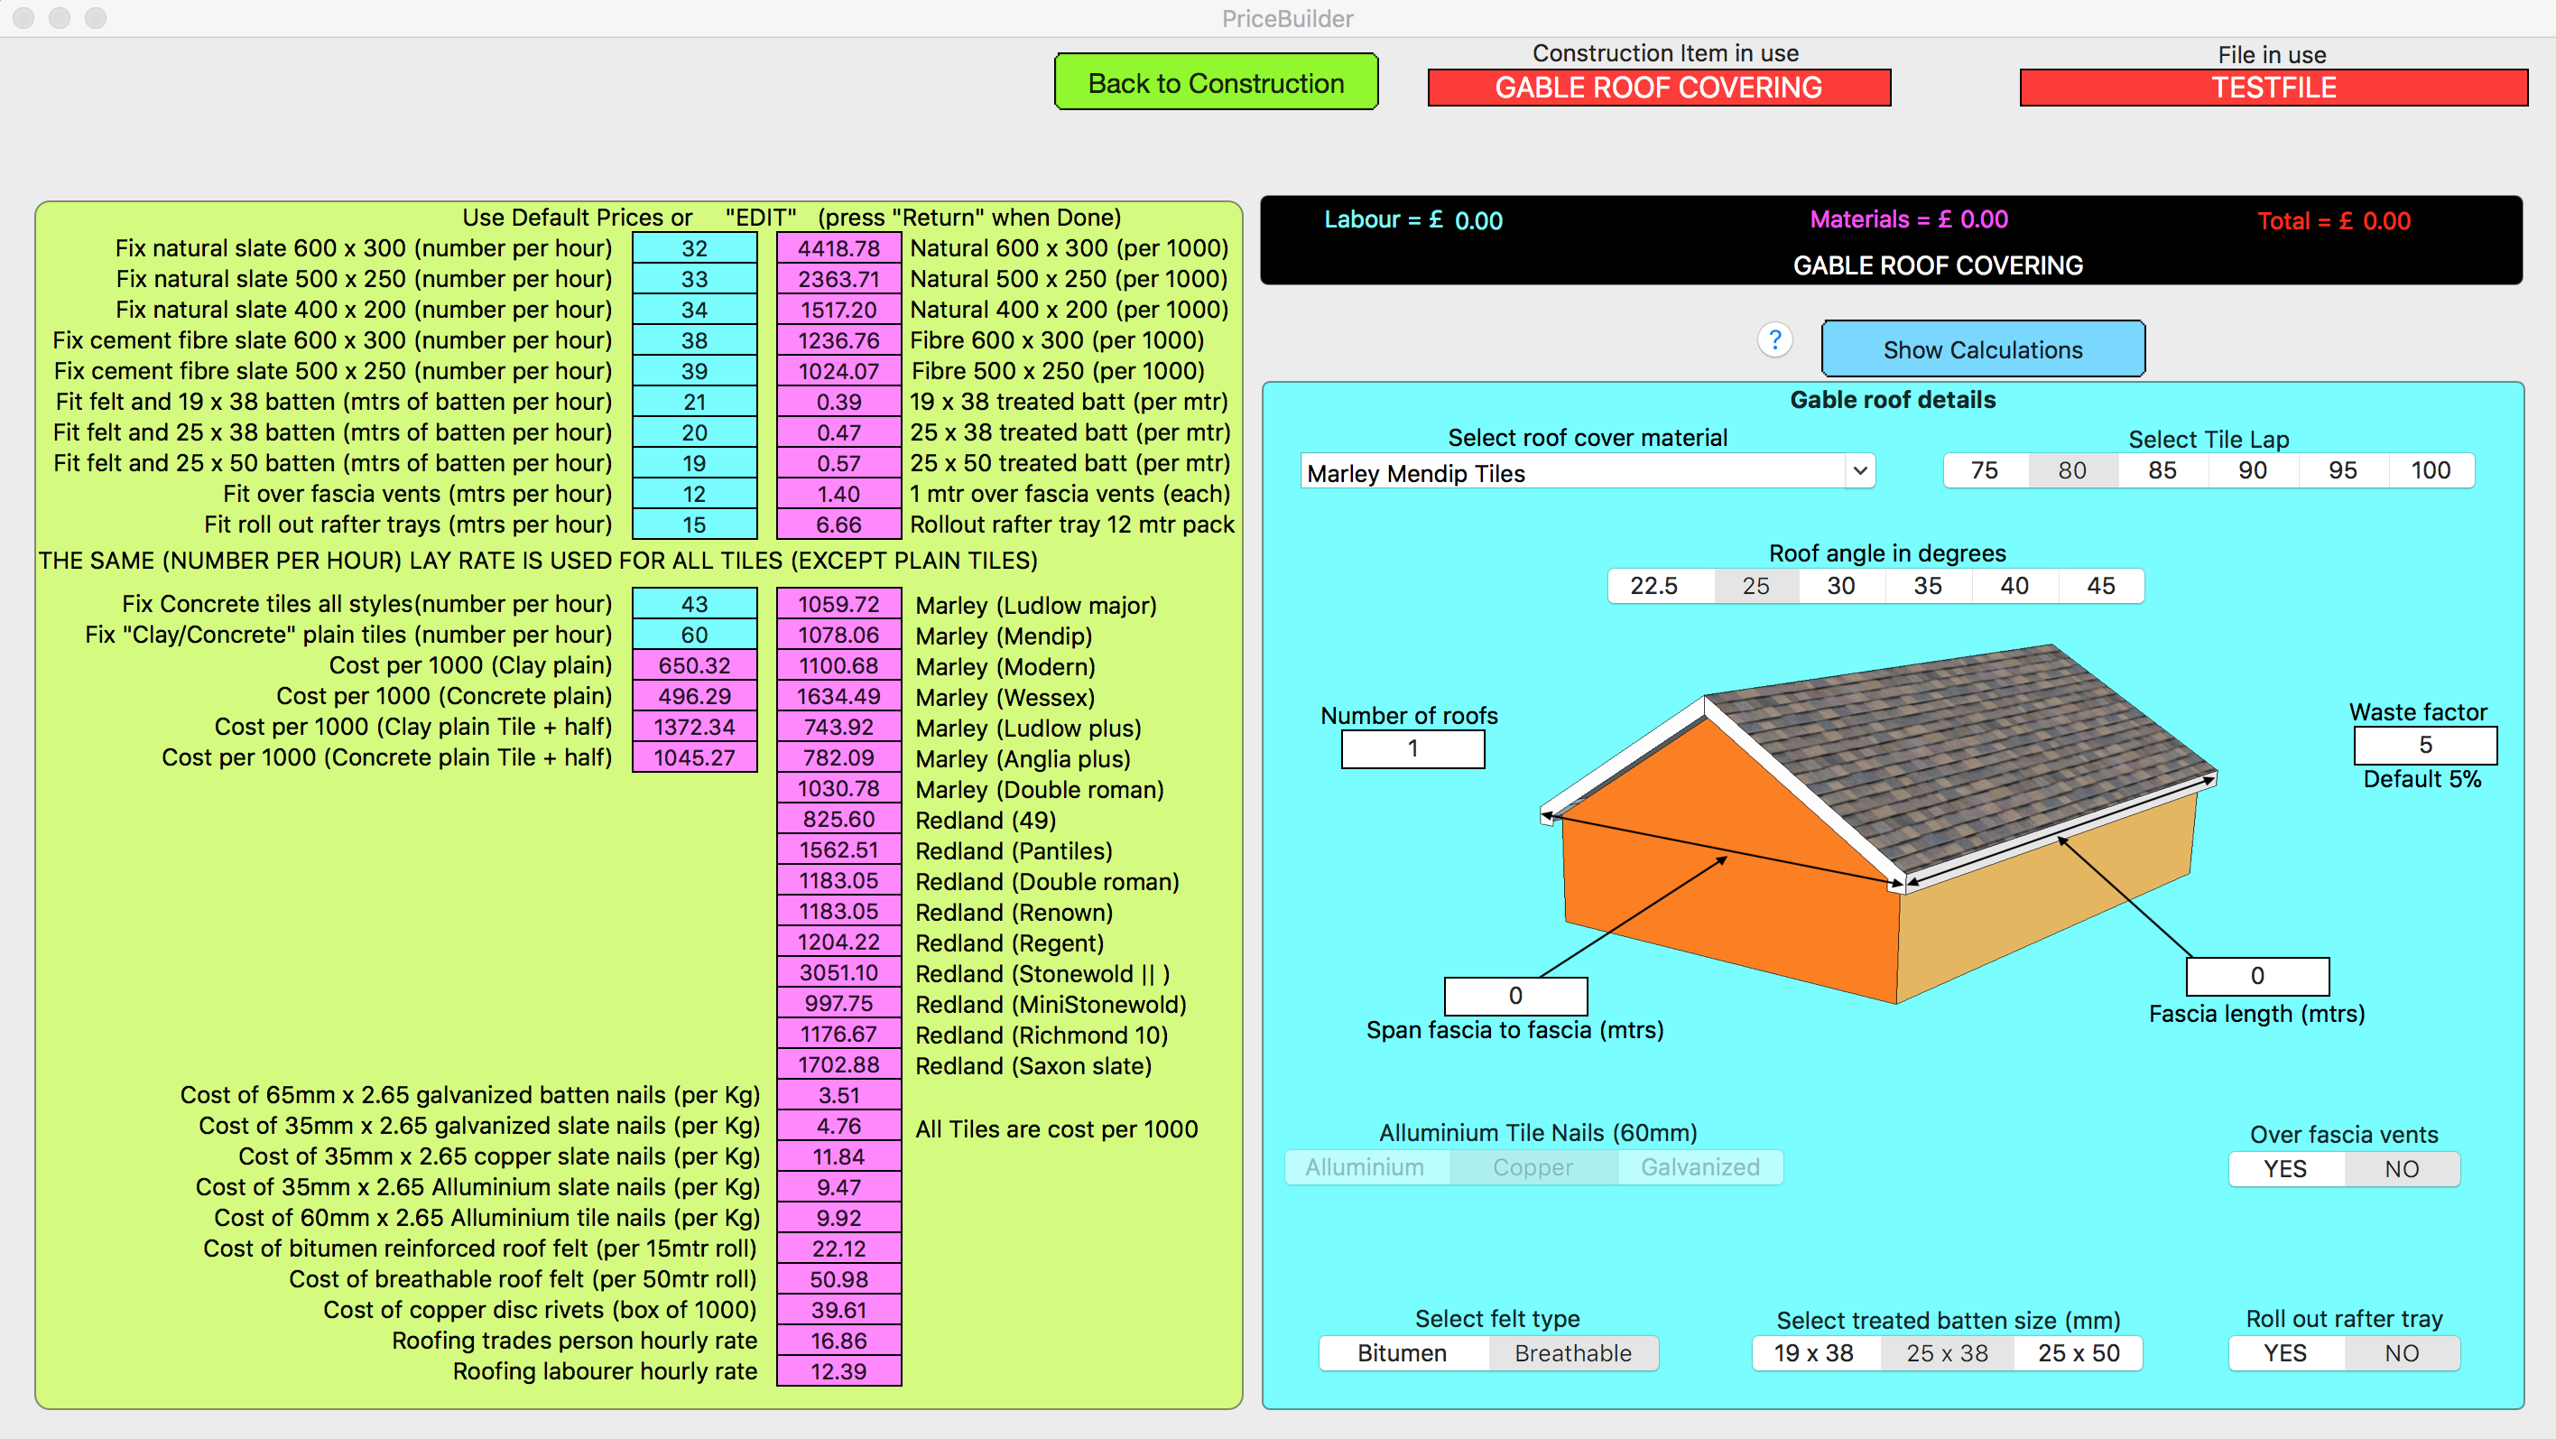Click GABLE ROOF COVERING construction item label

[x=1659, y=88]
